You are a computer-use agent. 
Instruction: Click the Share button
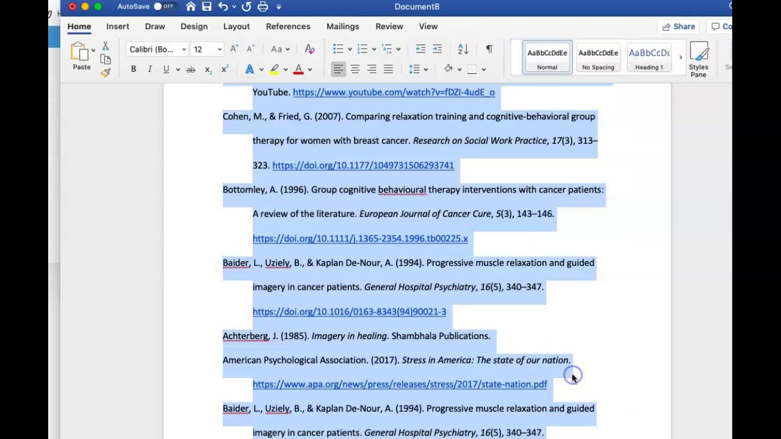(678, 26)
